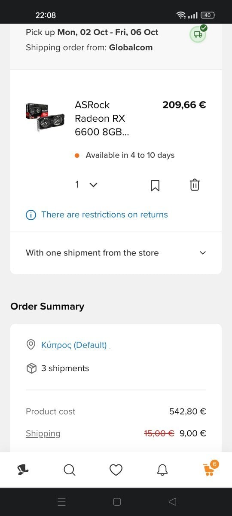Open search via magnifier icon

click(69, 470)
